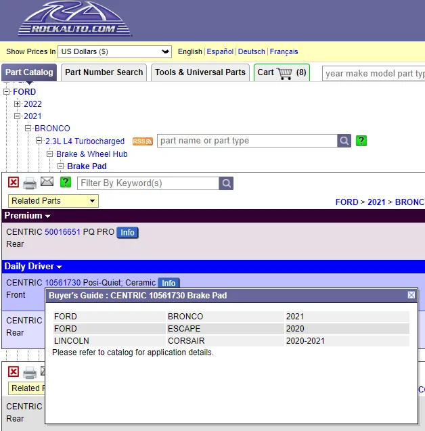Select the Part Catalog tab
The height and width of the screenshot is (431, 425).
(x=29, y=72)
